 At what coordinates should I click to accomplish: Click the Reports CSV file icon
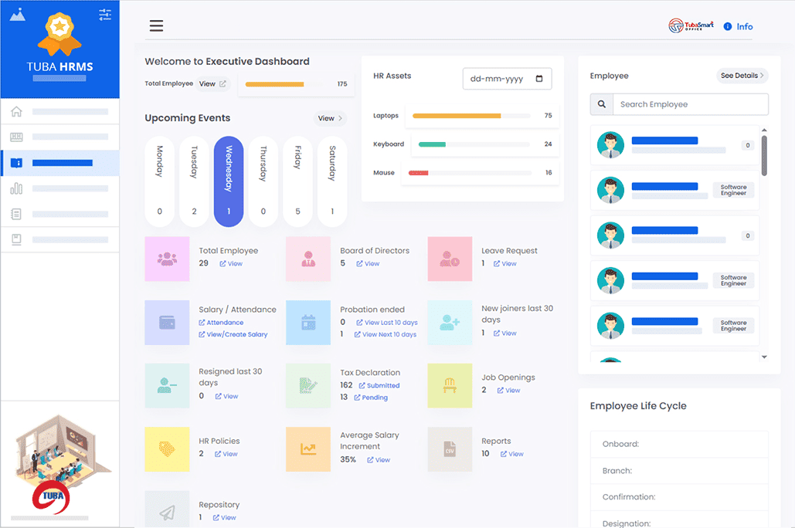(450, 449)
